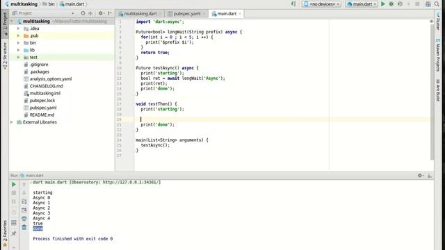
Task: Click the bin breadcrumb in navigation bar
Action: tap(49, 4)
